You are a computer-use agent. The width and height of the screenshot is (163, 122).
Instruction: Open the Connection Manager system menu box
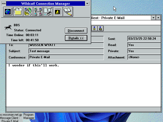tap(4, 4)
